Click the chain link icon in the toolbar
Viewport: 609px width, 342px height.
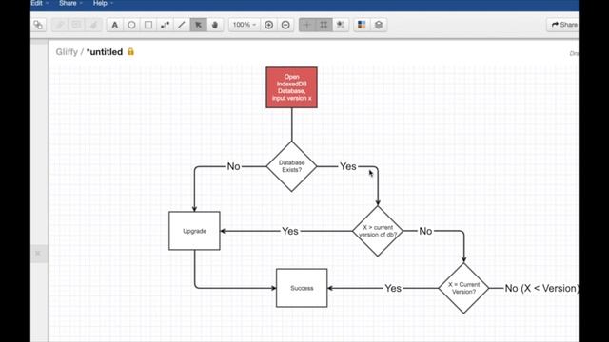point(38,25)
